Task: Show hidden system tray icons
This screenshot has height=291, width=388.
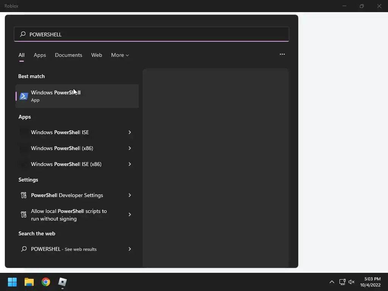Action: pos(332,282)
